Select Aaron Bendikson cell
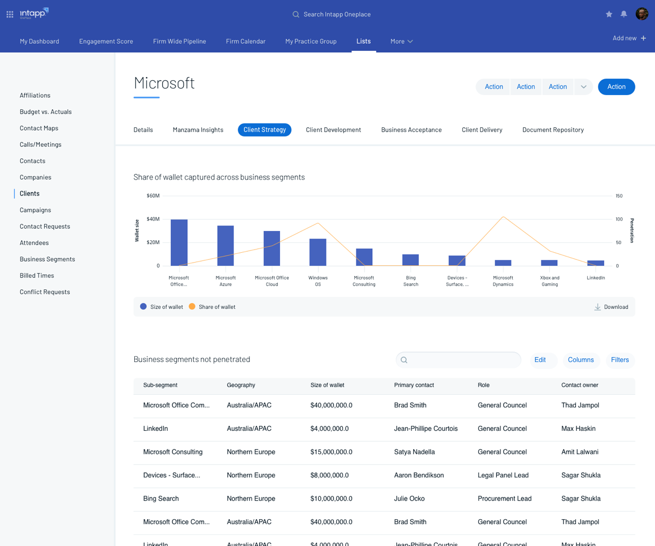This screenshot has height=546, width=655. tap(419, 476)
